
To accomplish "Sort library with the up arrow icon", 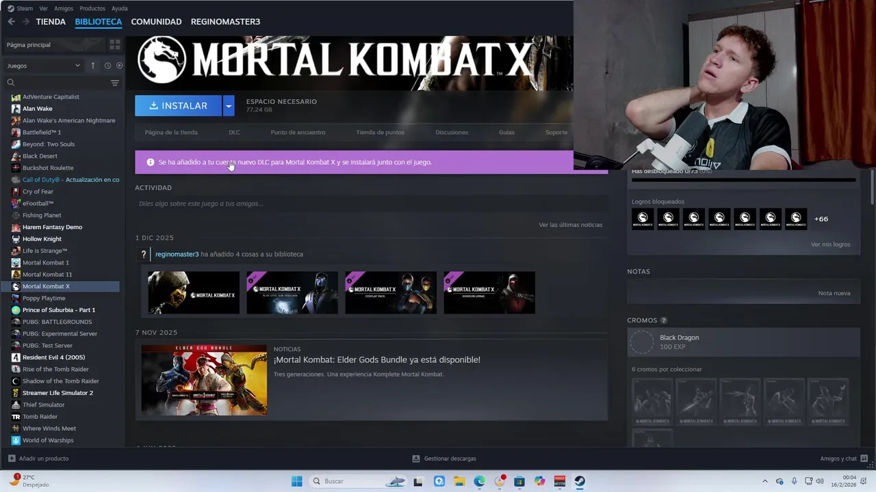I will click(x=93, y=66).
